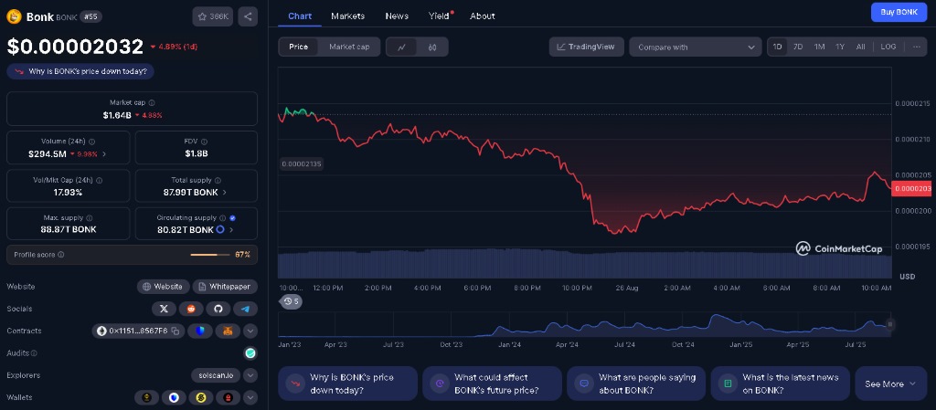Toggle the LOG scale option
The height and width of the screenshot is (410, 936).
click(888, 47)
